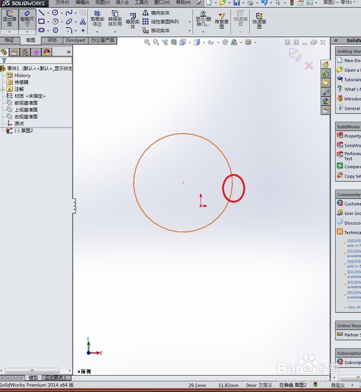Click Move Entities (移动实体)
Viewport: 361px width, 392px height.
tap(156, 31)
